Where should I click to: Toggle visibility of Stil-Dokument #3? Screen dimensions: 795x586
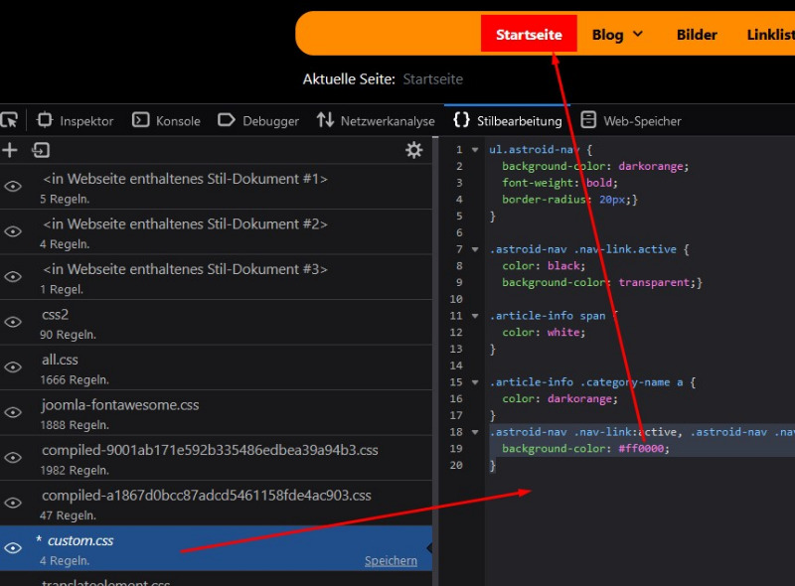coord(13,277)
